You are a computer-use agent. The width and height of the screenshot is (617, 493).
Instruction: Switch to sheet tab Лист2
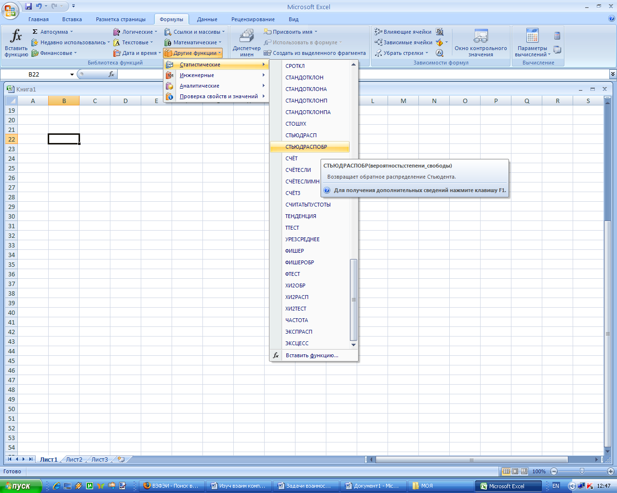(74, 459)
